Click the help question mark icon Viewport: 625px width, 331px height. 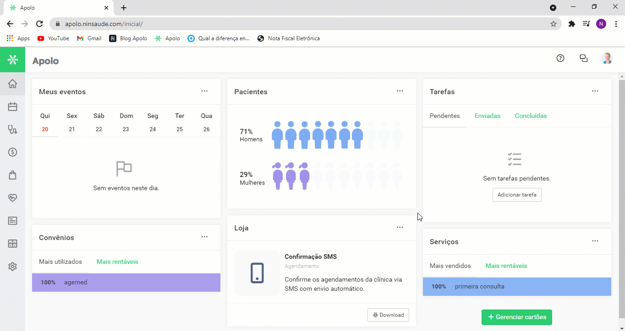[560, 58]
